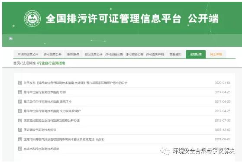Open 排污单位自行监测技术指南 总则 link
Viewport: 242px width, 162px height.
click(45, 92)
